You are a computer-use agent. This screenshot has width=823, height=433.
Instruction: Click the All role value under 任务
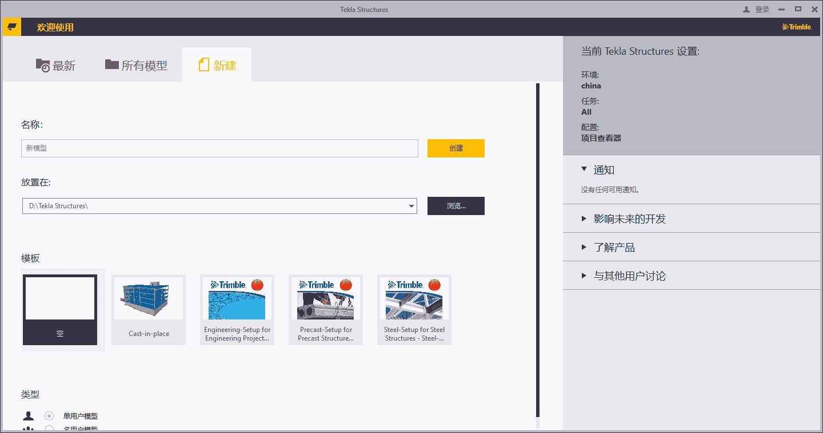point(586,112)
